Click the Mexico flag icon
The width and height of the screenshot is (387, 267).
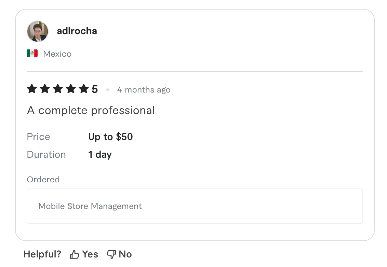coord(32,53)
